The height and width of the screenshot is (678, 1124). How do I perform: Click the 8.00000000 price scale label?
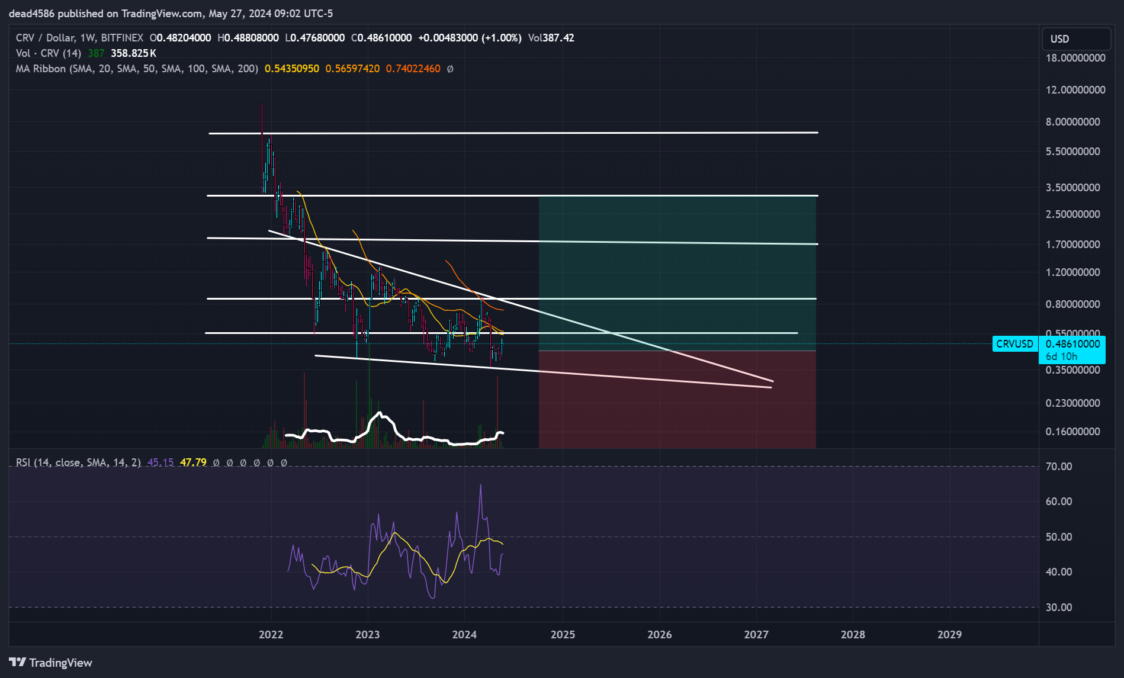(1073, 122)
